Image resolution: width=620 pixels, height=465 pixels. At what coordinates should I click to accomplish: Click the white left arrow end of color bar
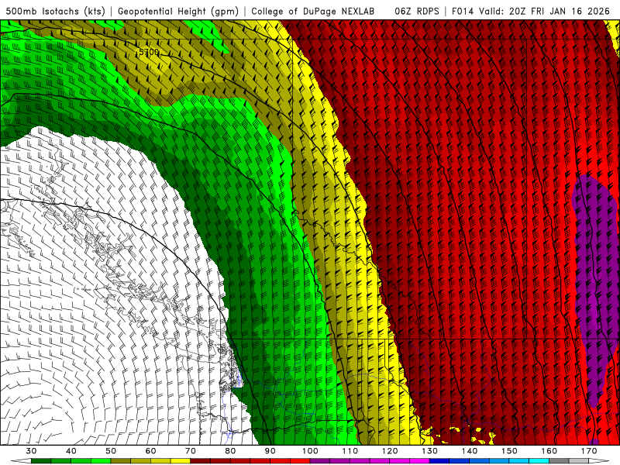(x=21, y=461)
